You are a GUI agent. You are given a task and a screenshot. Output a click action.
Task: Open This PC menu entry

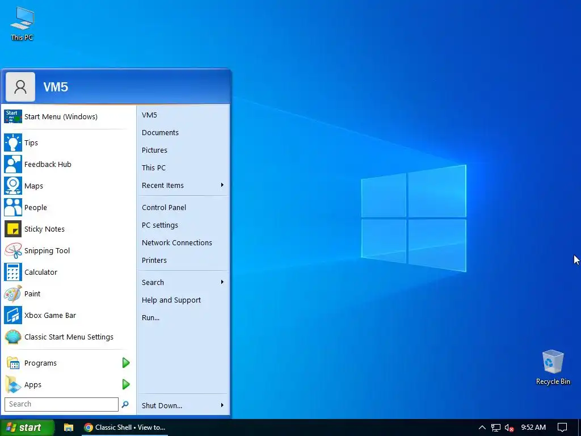point(183,168)
